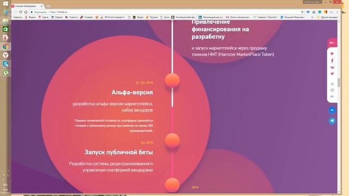Go to browser home page
349x196 pixels.
tap(26, 12)
